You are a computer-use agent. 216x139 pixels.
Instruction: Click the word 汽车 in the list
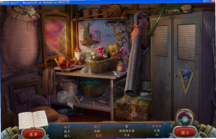pyautogui.click(x=127, y=135)
